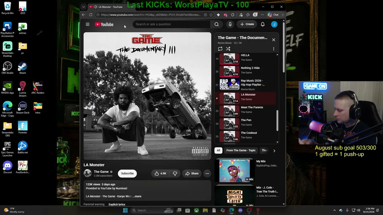Open Fortnite desktop icon
383x215 pixels.
tap(22, 128)
